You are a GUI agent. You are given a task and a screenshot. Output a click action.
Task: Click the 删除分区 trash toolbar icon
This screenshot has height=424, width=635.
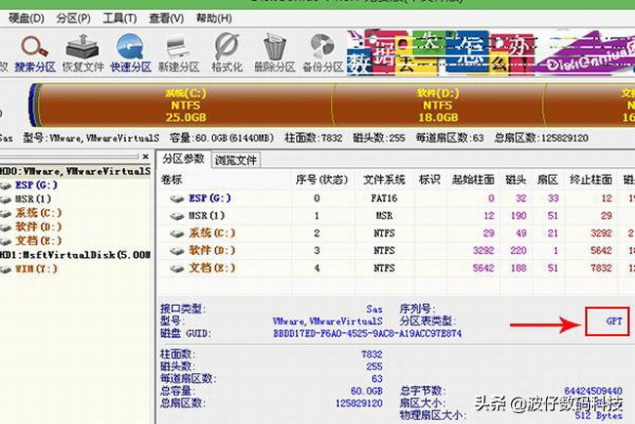(x=275, y=54)
